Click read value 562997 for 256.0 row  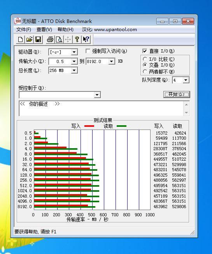pos(179,180)
